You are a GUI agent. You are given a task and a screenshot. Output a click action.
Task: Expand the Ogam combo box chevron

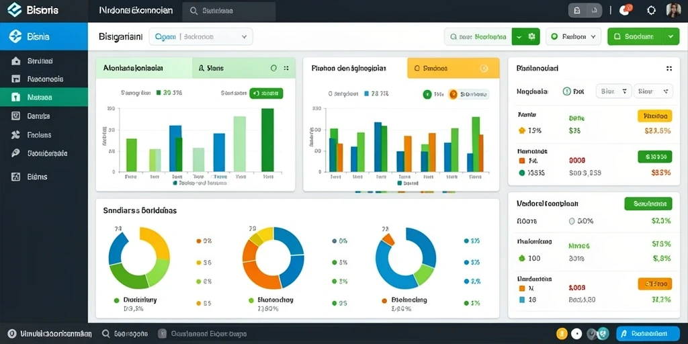pyautogui.click(x=245, y=37)
